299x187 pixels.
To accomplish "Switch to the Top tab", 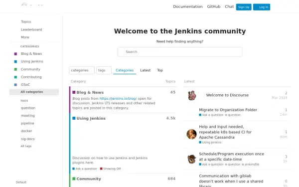I will pos(160,70).
